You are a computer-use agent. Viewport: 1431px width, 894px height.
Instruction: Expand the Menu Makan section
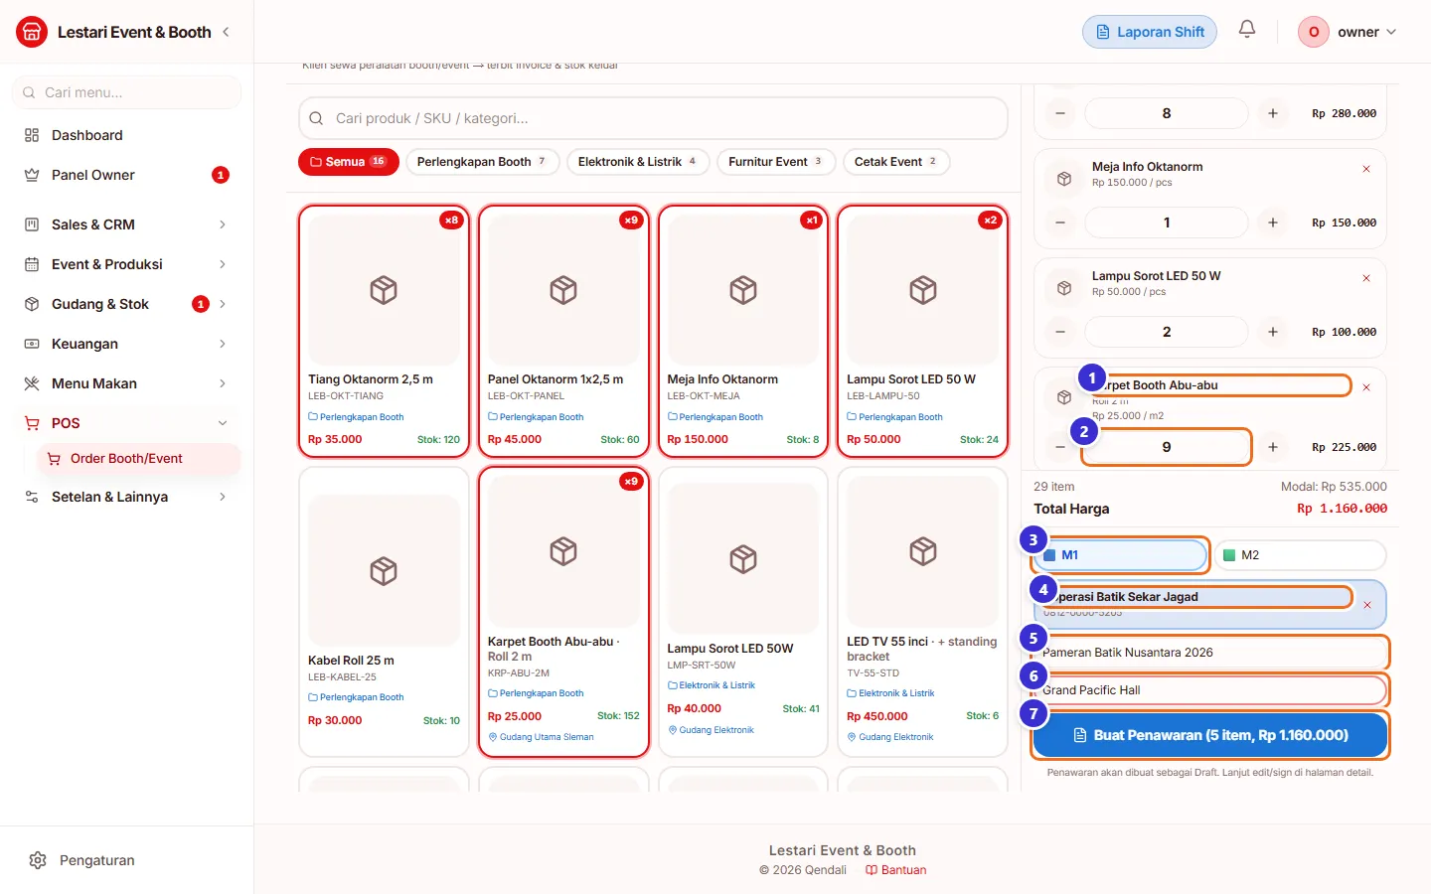[125, 383]
